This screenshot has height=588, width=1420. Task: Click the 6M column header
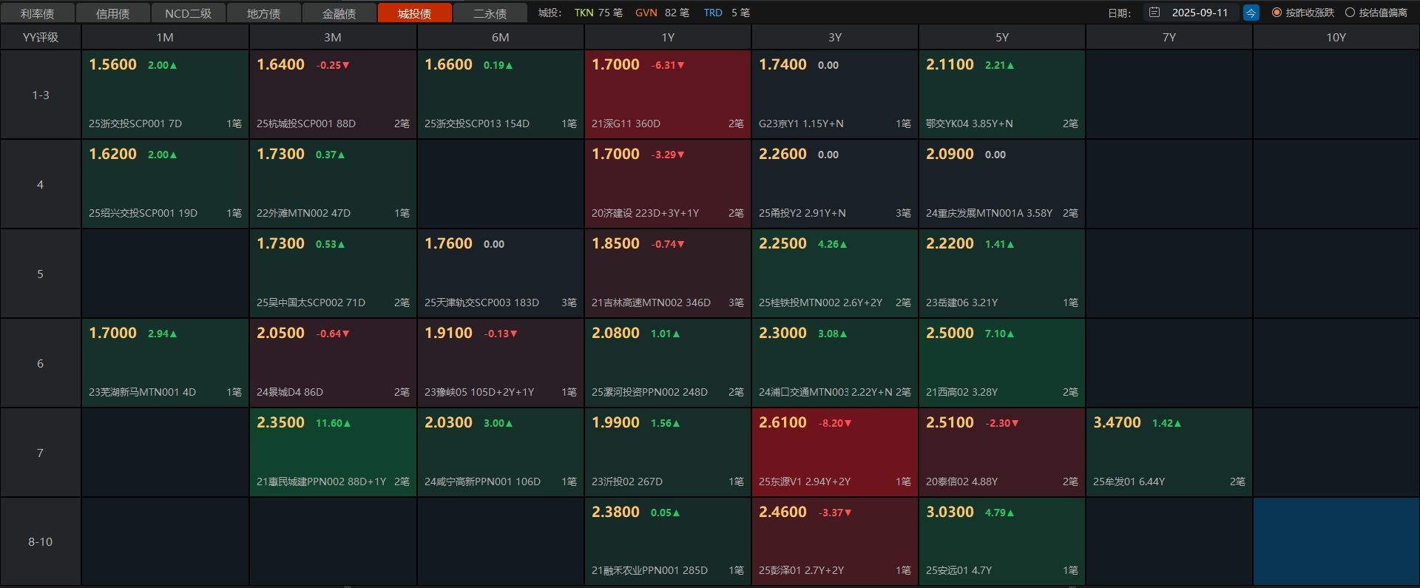coord(501,37)
